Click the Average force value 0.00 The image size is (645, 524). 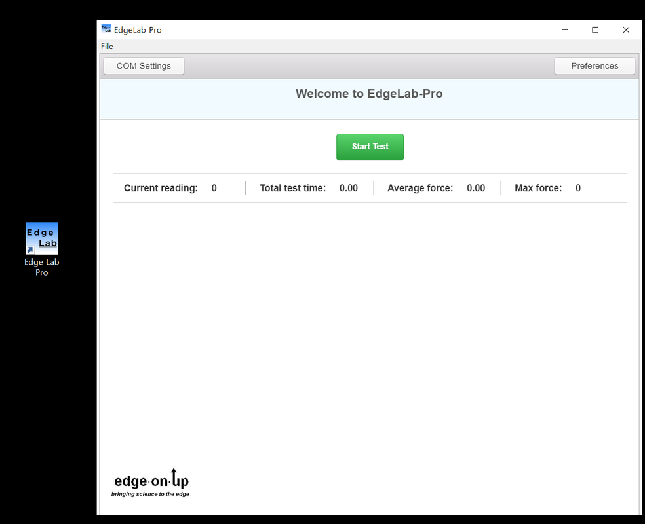476,188
